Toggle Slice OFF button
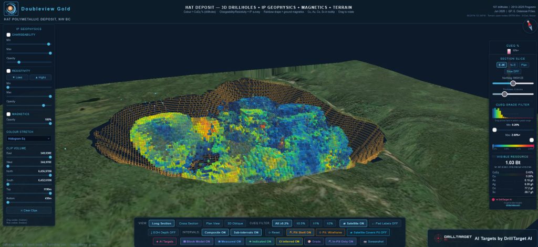Viewport: 538px width, 247px height. (513, 71)
